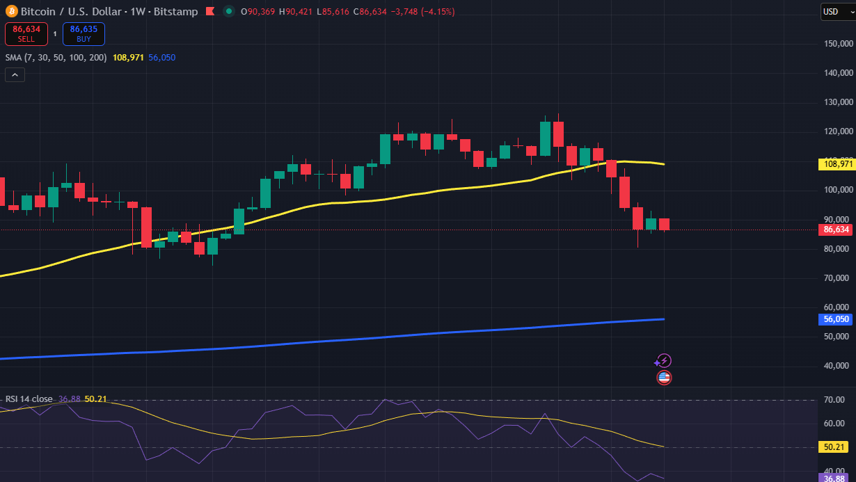Collapse the indicator legend using the arrow button
This screenshot has height=482, width=856.
coord(14,74)
